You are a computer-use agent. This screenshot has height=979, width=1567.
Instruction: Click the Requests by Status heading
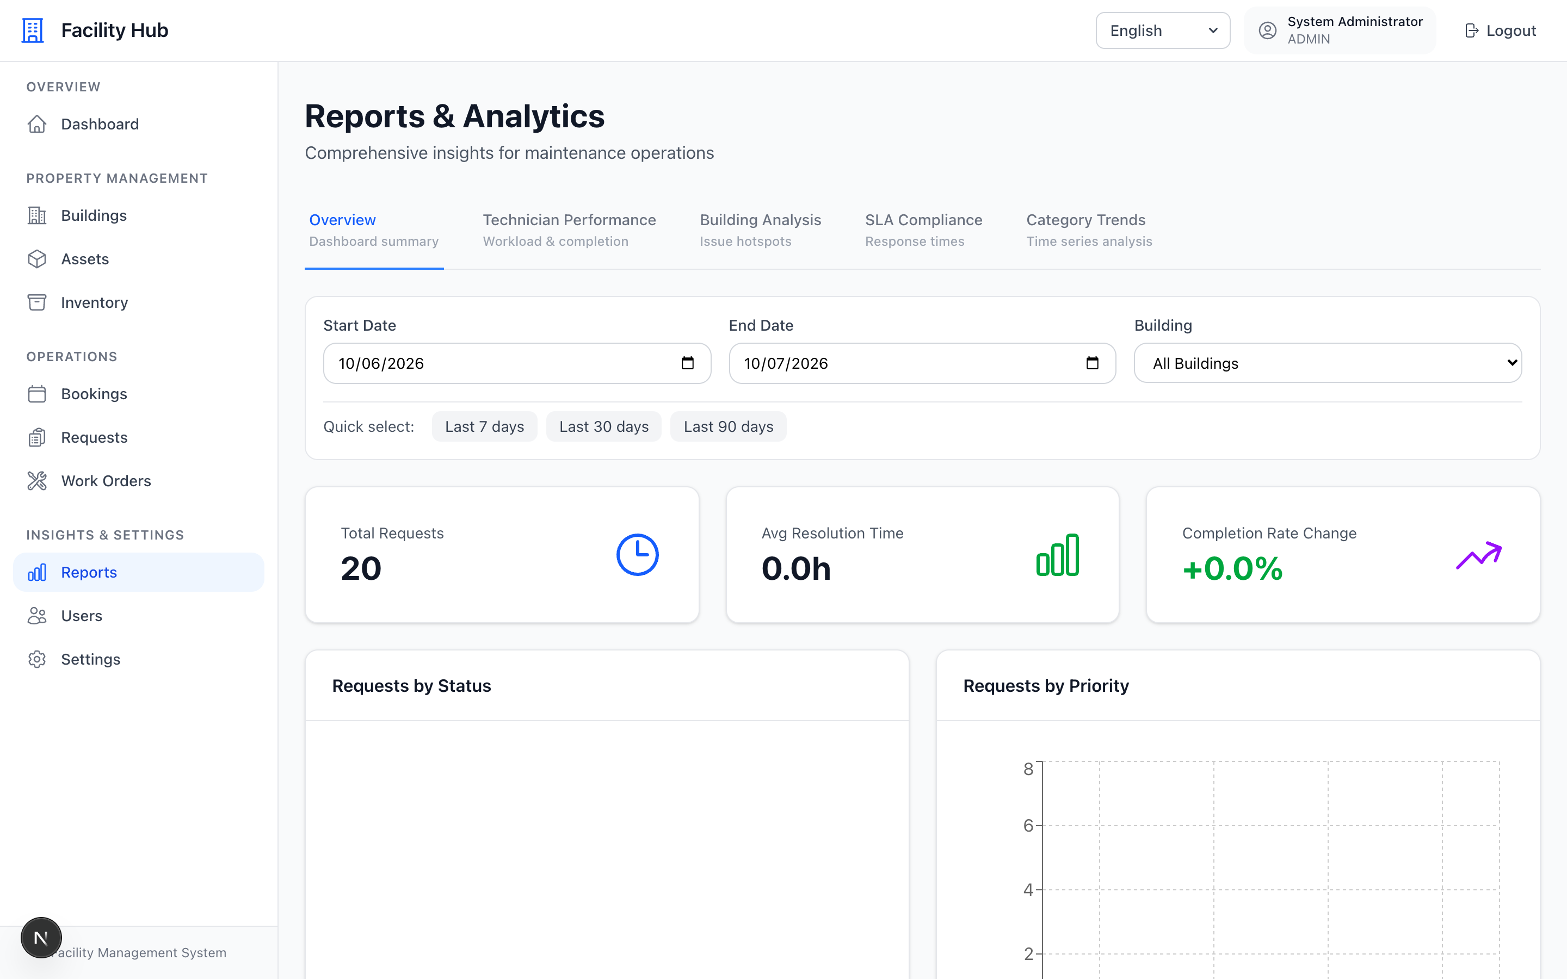411,685
